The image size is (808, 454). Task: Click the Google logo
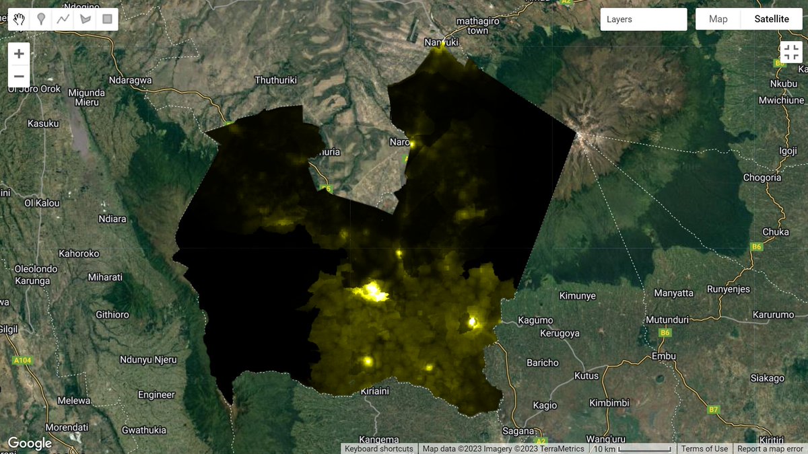point(29,443)
